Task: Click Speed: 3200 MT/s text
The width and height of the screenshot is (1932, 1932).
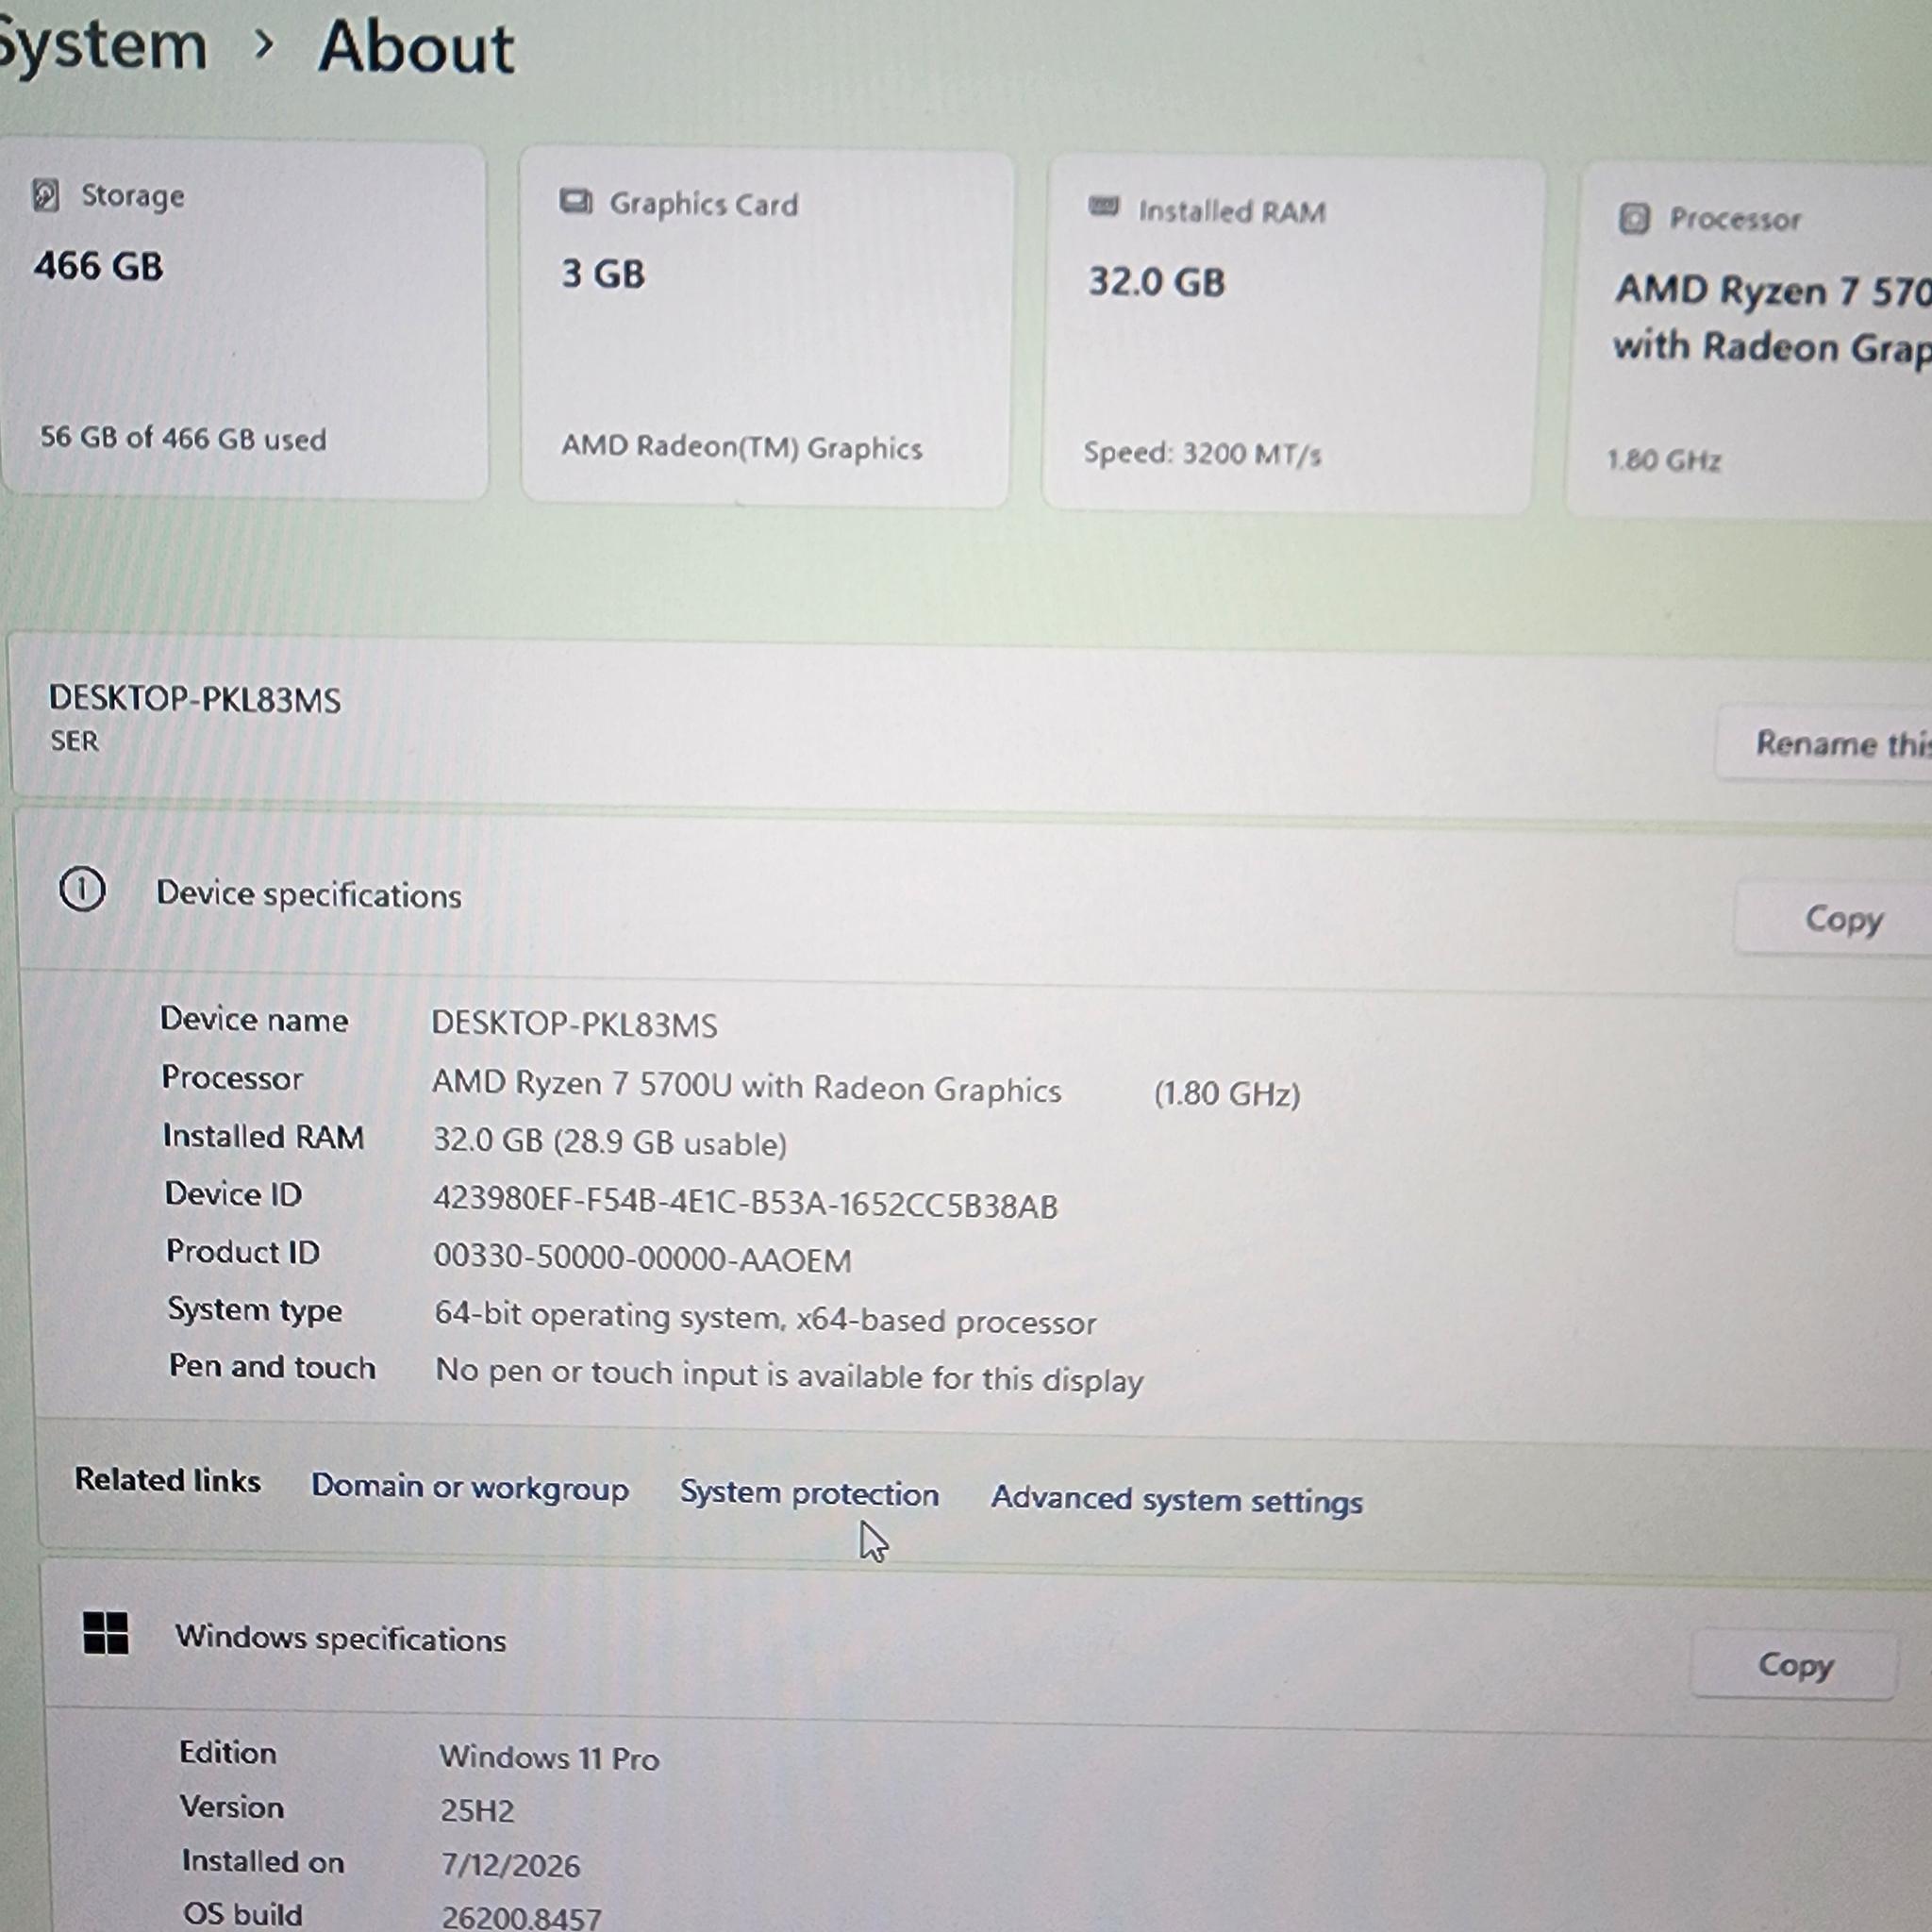Action: (x=1202, y=454)
